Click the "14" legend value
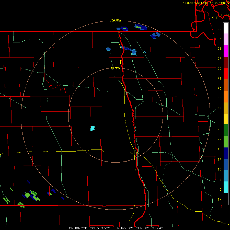Viewport: 230px width, 230px height. pos(220,159)
